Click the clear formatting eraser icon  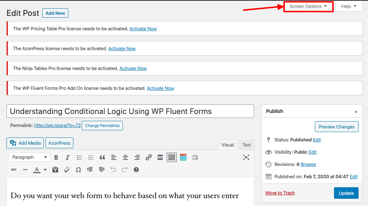click(x=67, y=170)
